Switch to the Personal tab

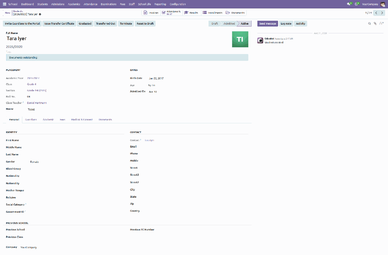pyautogui.click(x=14, y=119)
